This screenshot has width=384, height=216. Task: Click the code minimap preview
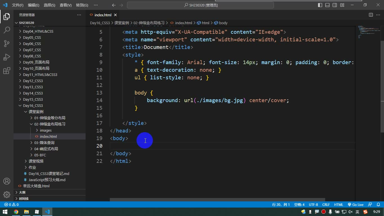pyautogui.click(x=369, y=32)
